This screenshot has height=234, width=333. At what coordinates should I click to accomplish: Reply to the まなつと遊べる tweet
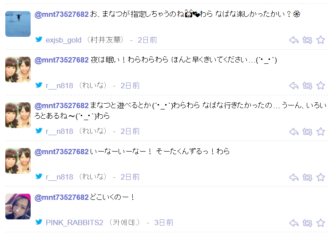[294, 132]
